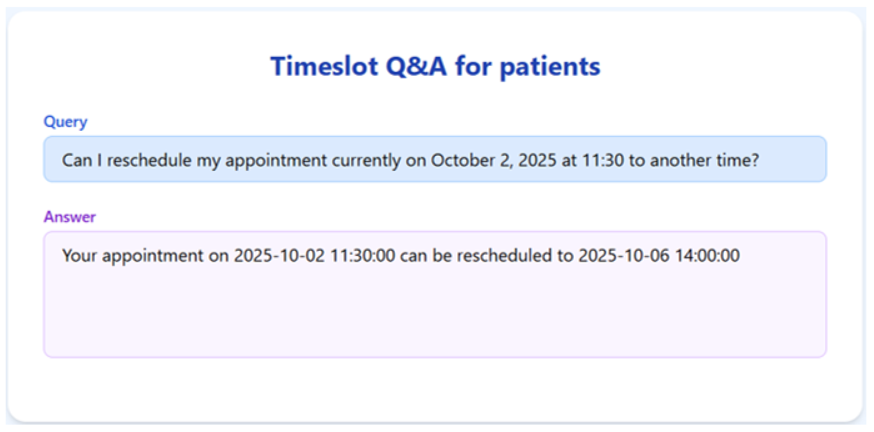Click the word "appointment" in the answer
Screen dimensions: 874x432
point(153,256)
